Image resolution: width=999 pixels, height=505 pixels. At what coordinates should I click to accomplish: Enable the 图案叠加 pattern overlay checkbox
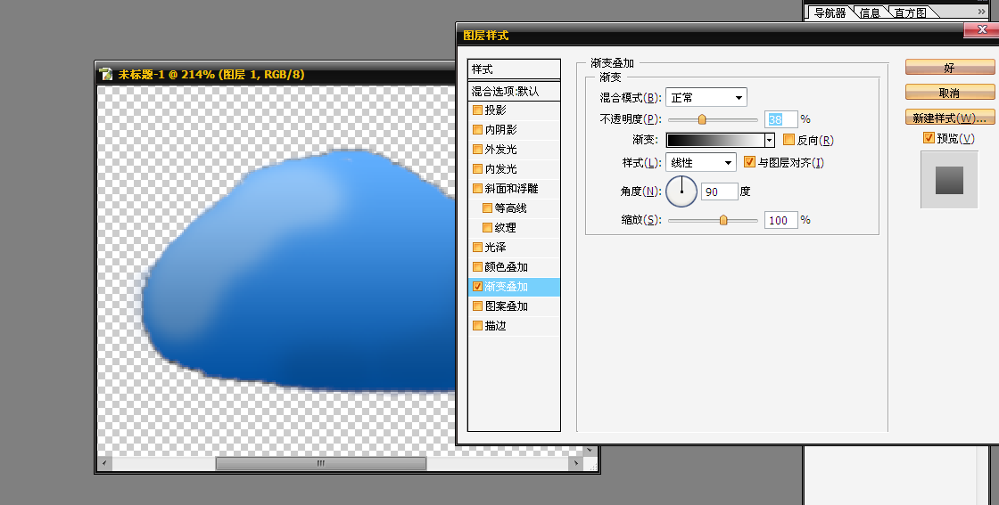pos(477,305)
